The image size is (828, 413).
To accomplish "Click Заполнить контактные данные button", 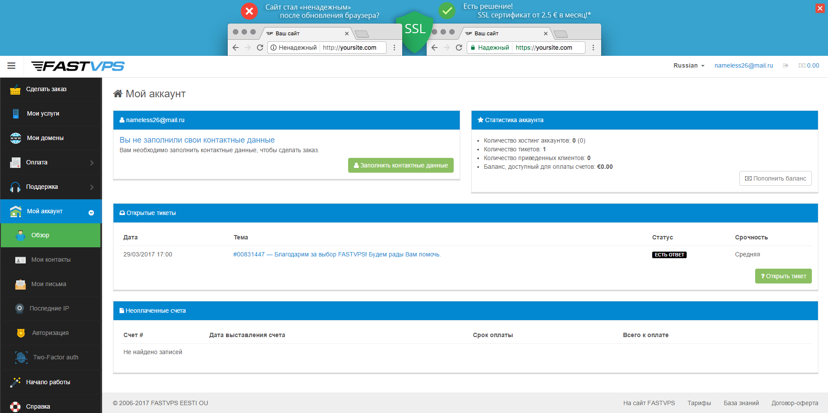I will coord(400,165).
